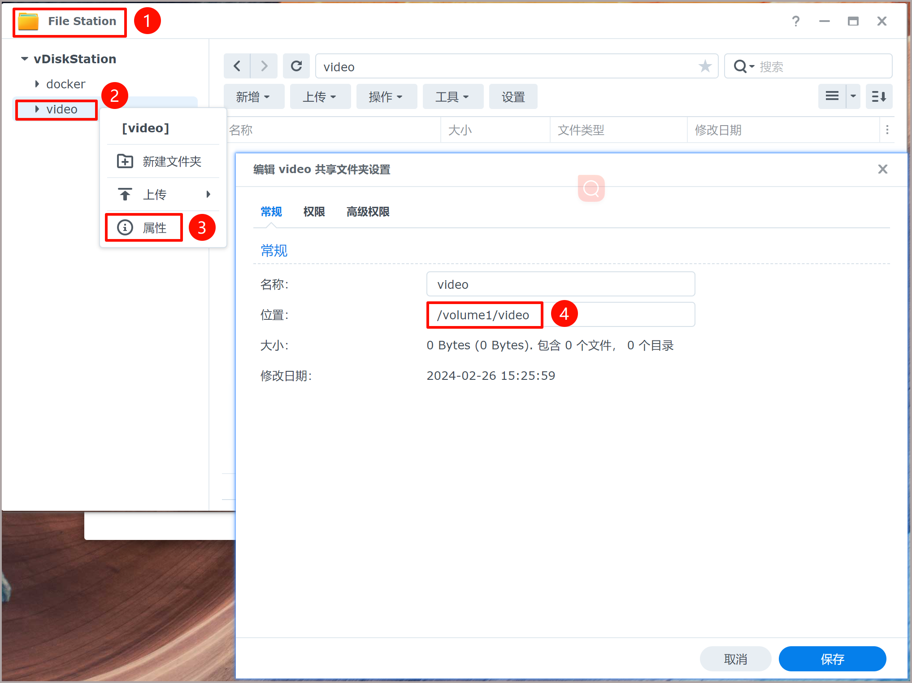The height and width of the screenshot is (683, 912).
Task: Add video folder to favorites star
Action: point(705,66)
